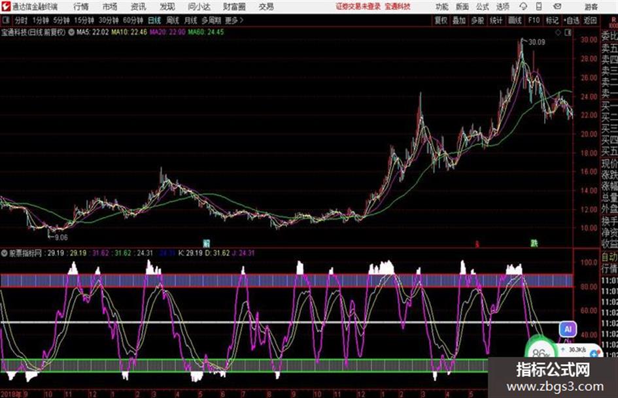
Task: Open the 公式 menu
Action: [482, 7]
